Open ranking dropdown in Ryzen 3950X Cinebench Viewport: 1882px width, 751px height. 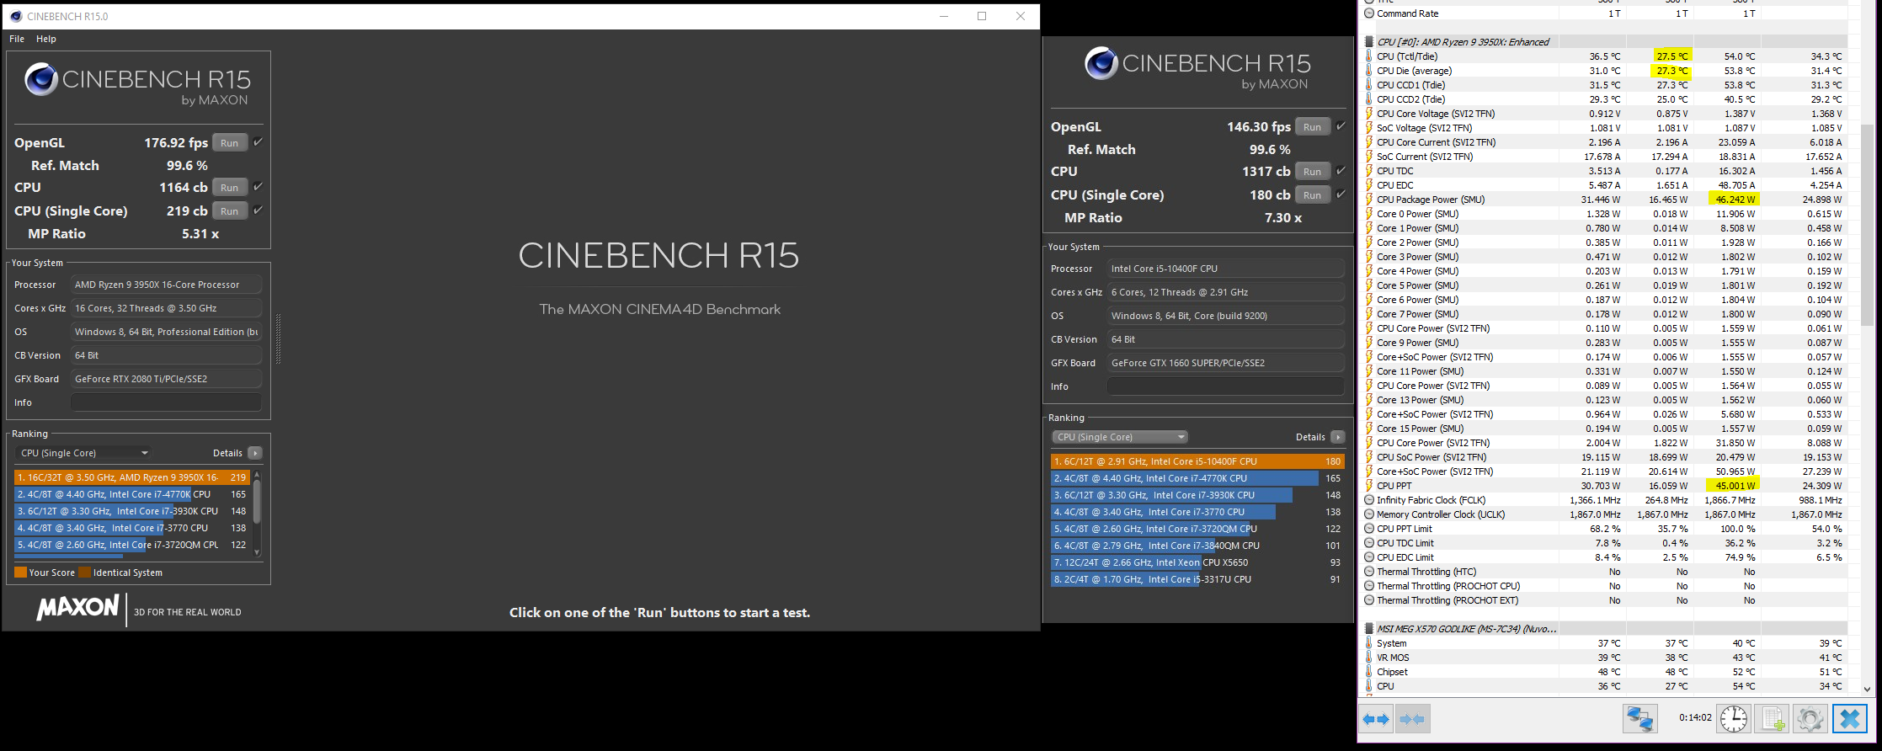83,453
